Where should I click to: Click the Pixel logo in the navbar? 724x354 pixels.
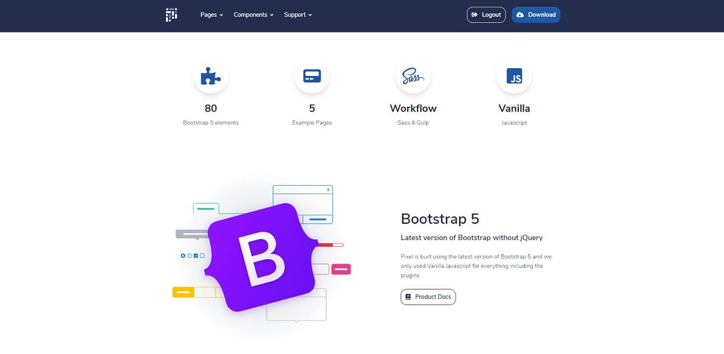(x=171, y=15)
